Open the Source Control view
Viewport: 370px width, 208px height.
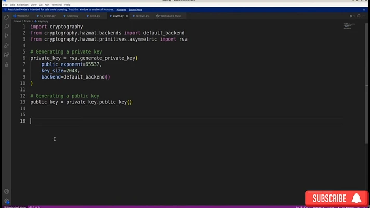click(7, 36)
